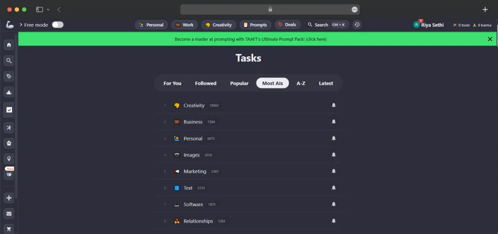Open the Text task link
This screenshot has height=234, width=498.
188,188
